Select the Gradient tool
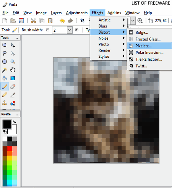The height and width of the screenshot is (188, 172). point(13,78)
